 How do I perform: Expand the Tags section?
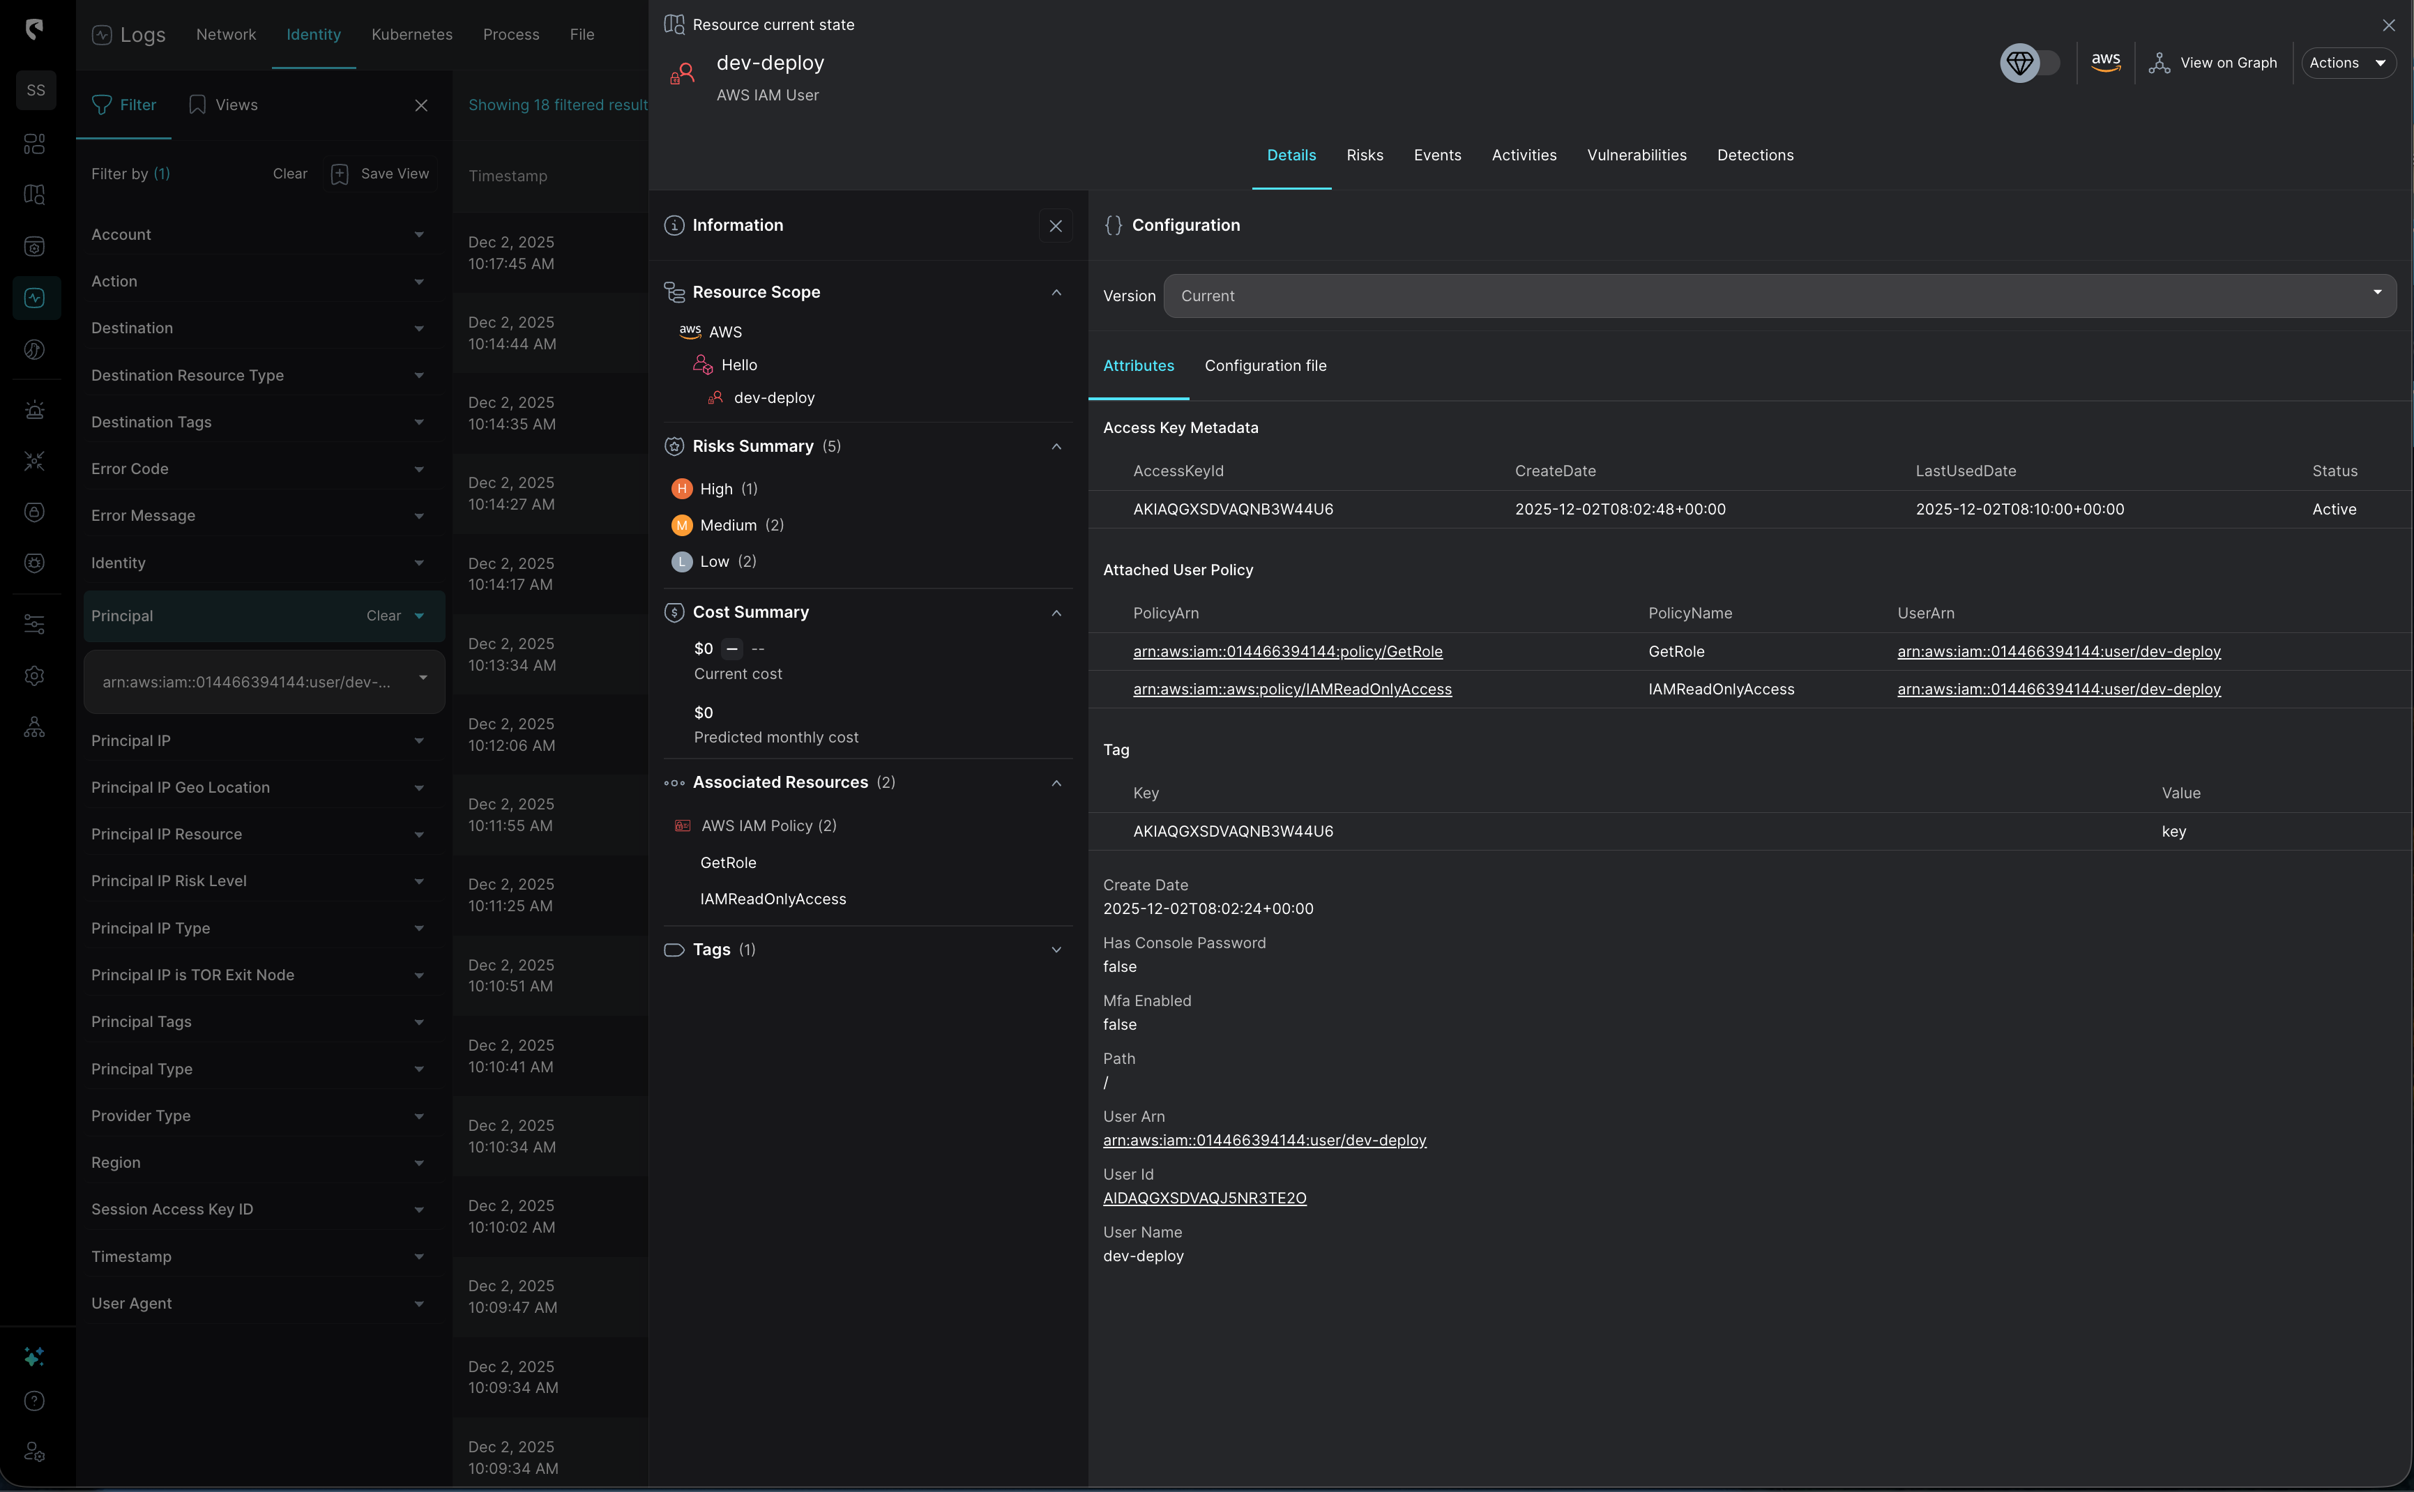(1056, 950)
